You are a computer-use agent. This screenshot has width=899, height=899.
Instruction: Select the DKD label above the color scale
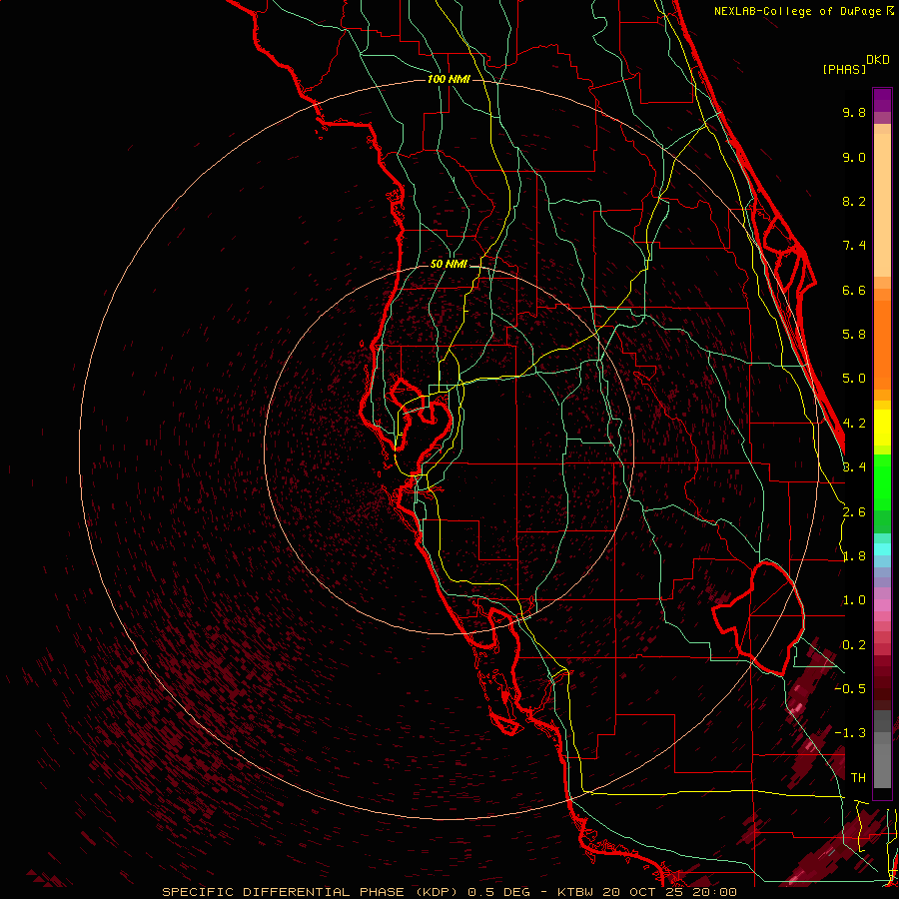(878, 60)
